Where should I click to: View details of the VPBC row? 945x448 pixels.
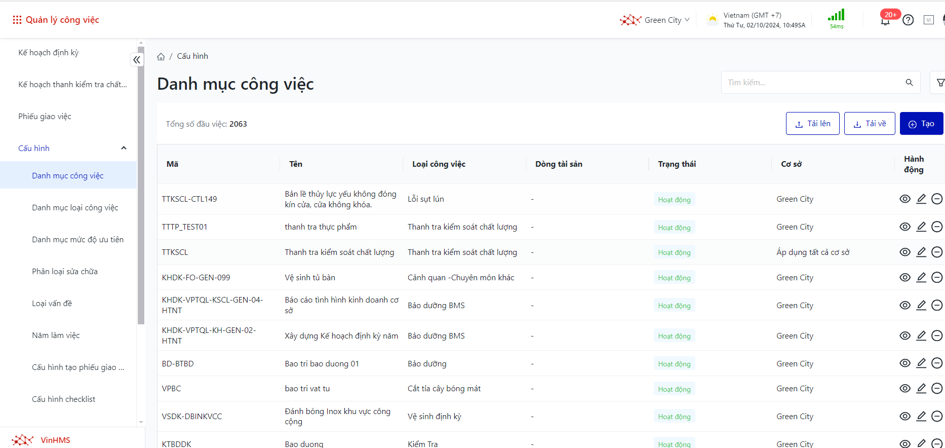[904, 388]
